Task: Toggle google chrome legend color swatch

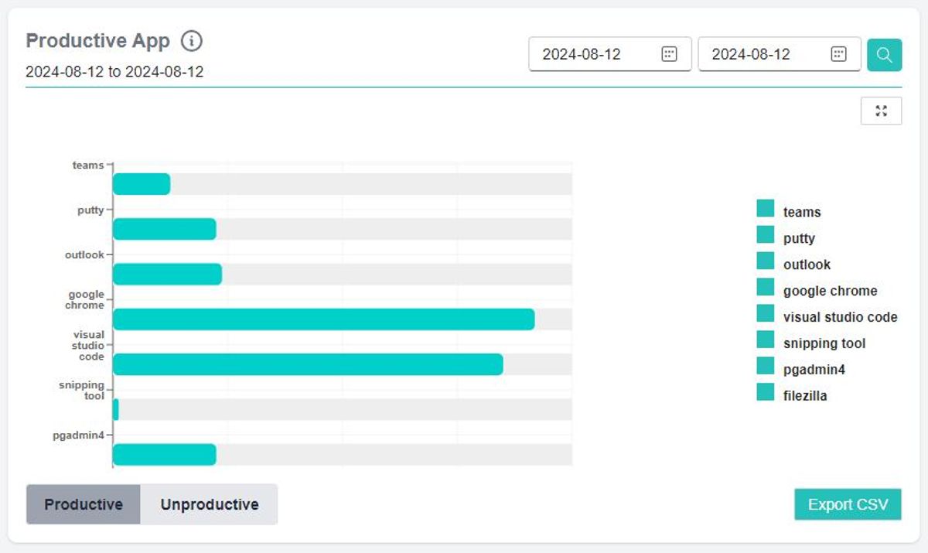Action: (766, 287)
